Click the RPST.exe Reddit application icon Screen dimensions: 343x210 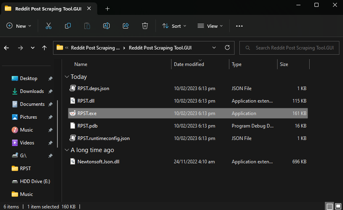(73, 113)
